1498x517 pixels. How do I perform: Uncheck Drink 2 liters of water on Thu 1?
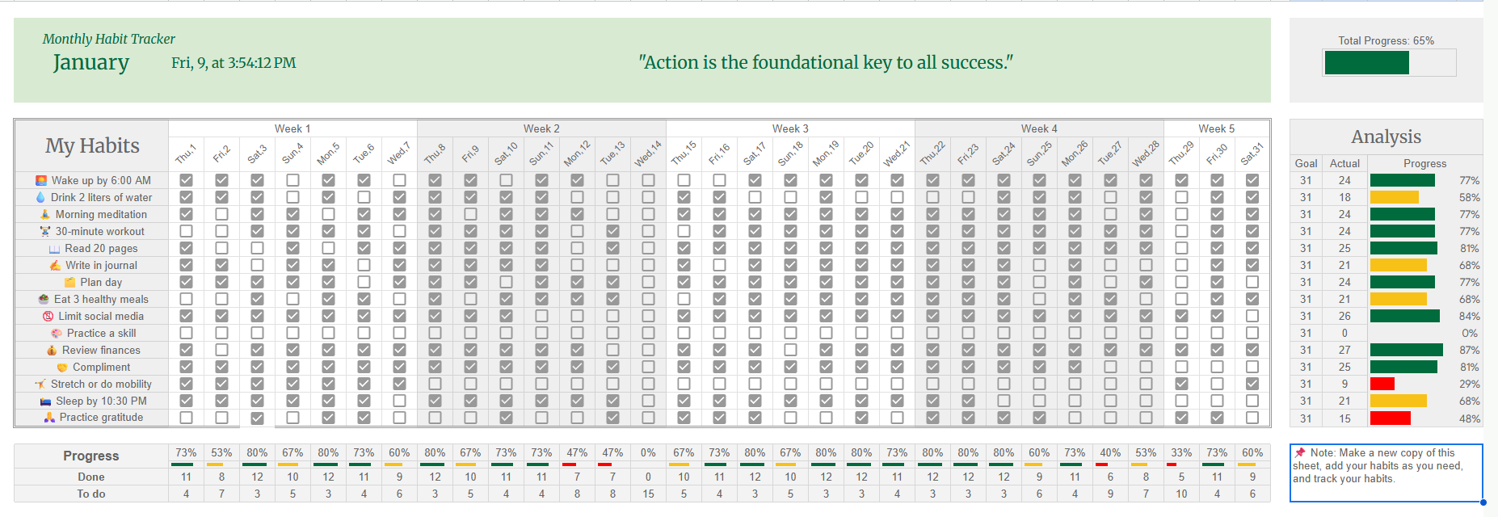[x=186, y=197]
